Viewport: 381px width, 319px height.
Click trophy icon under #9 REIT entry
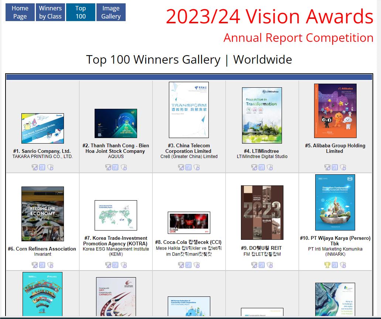(x=254, y=265)
